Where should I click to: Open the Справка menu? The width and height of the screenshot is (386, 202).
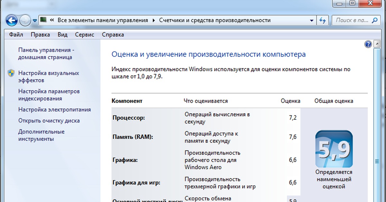tap(113, 35)
